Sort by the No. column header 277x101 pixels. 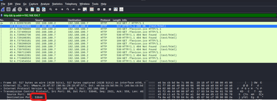click(6, 20)
